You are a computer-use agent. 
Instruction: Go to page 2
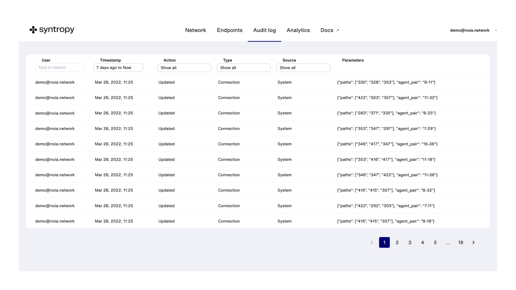click(x=397, y=242)
